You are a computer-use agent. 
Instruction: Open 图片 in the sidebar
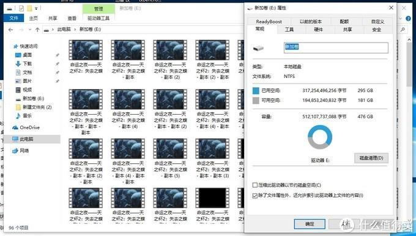pos(28,81)
